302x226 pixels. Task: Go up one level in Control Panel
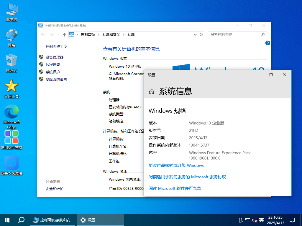click(x=65, y=35)
